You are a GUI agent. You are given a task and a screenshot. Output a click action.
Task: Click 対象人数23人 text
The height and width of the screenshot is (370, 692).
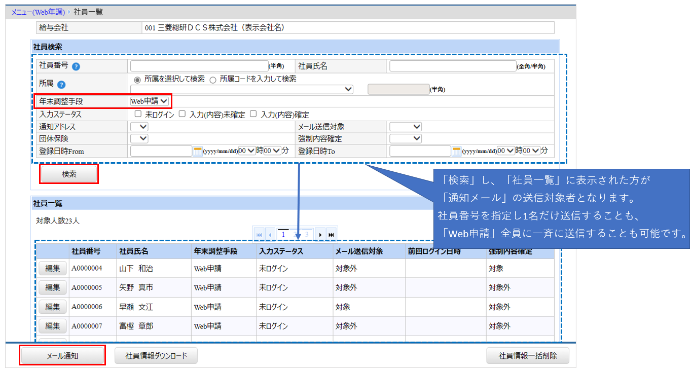(57, 220)
